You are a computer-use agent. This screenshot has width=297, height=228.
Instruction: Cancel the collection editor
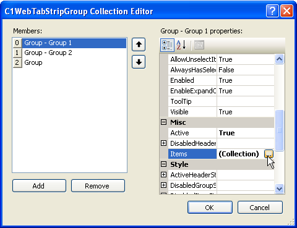(260, 208)
